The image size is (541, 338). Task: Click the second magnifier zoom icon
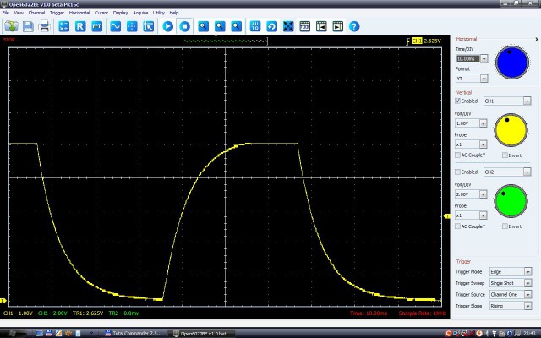[220, 26]
